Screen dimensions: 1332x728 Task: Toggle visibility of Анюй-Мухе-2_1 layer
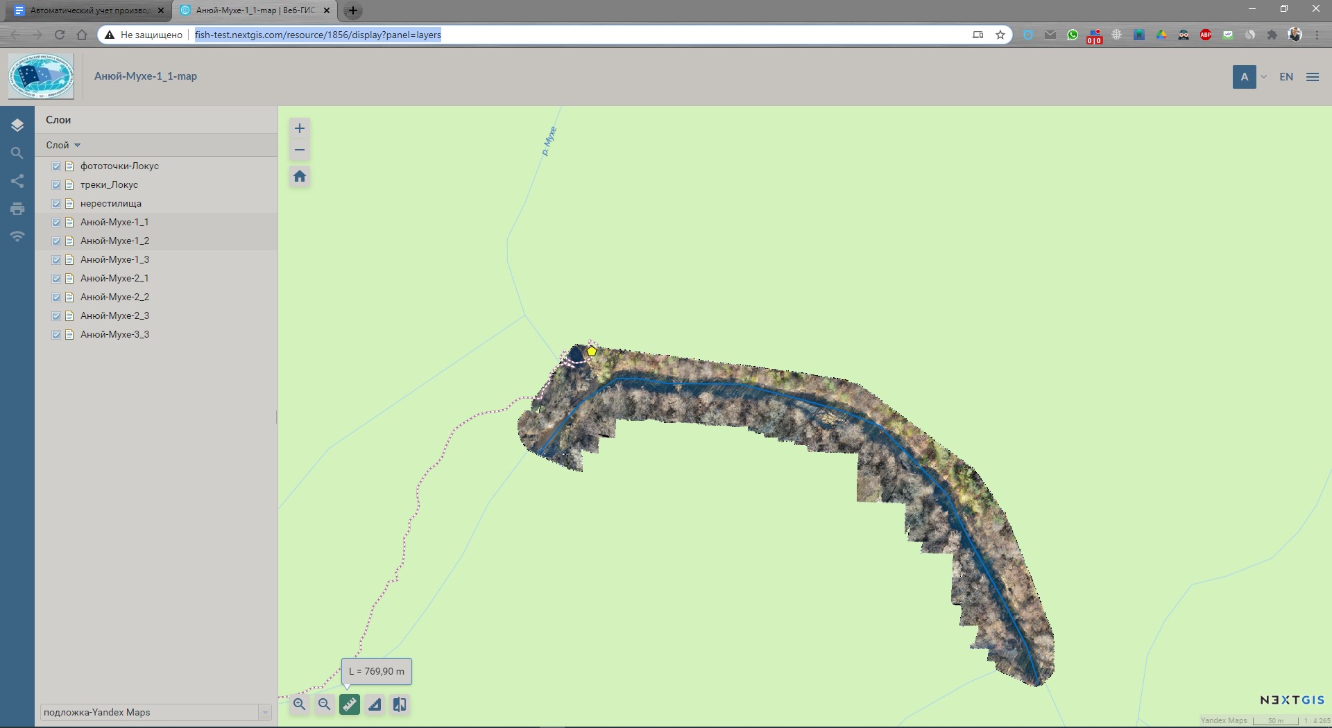pyautogui.click(x=56, y=279)
